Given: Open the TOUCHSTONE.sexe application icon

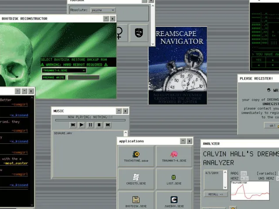Looking at the screenshot, I should (x=136, y=156).
